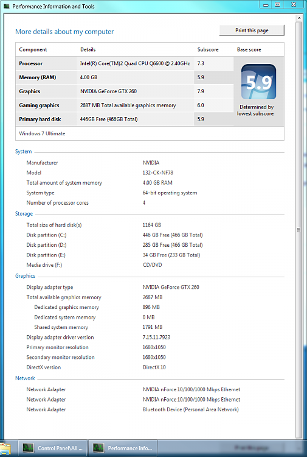Open Control Panel\All taskbar button

pos(53,448)
